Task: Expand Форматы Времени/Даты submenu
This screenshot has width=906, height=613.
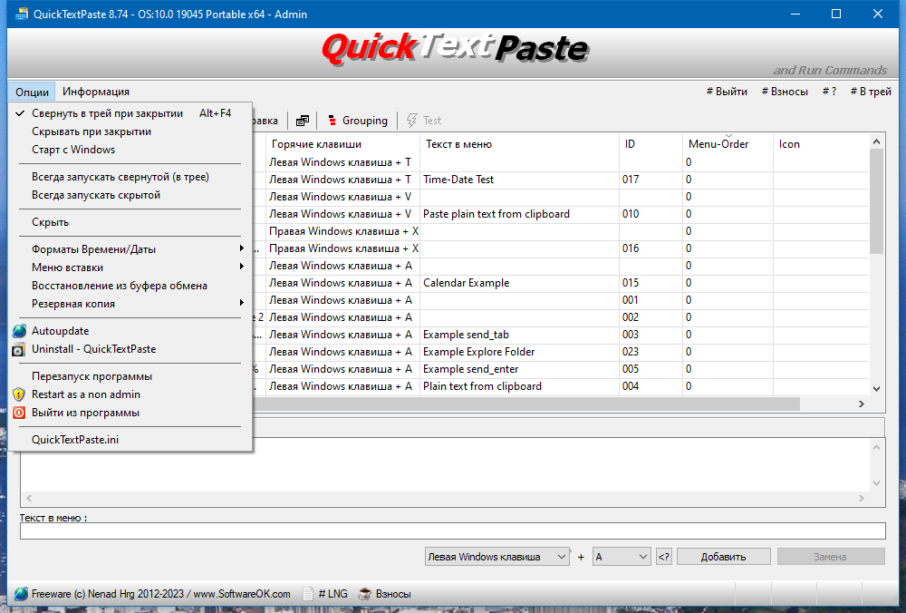Action: [x=130, y=249]
